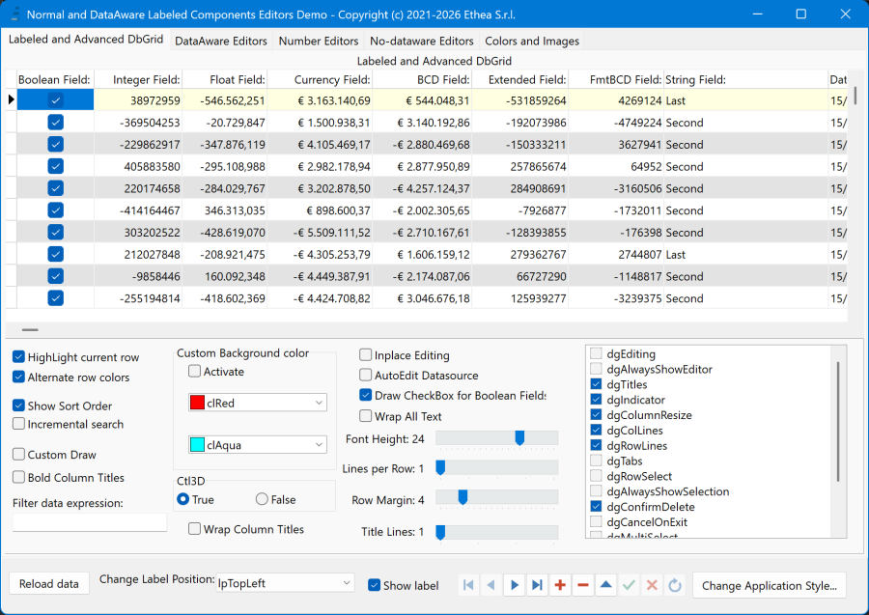The image size is (869, 615).
Task: Switch to Number Editors tab
Action: pos(319,41)
